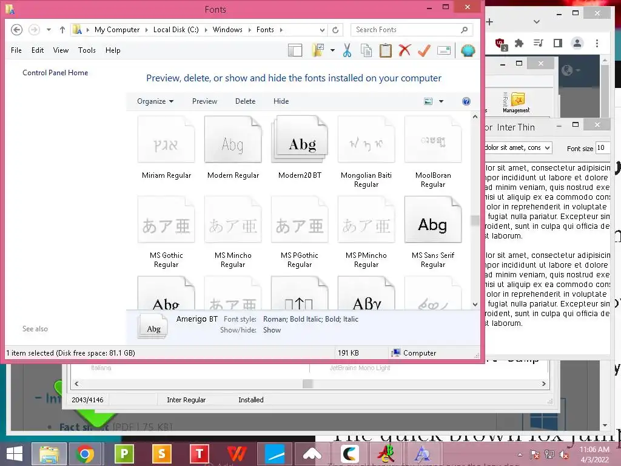Viewport: 621px width, 466px height.
Task: Open the Chrome three-dot menu
Action: pyautogui.click(x=597, y=43)
